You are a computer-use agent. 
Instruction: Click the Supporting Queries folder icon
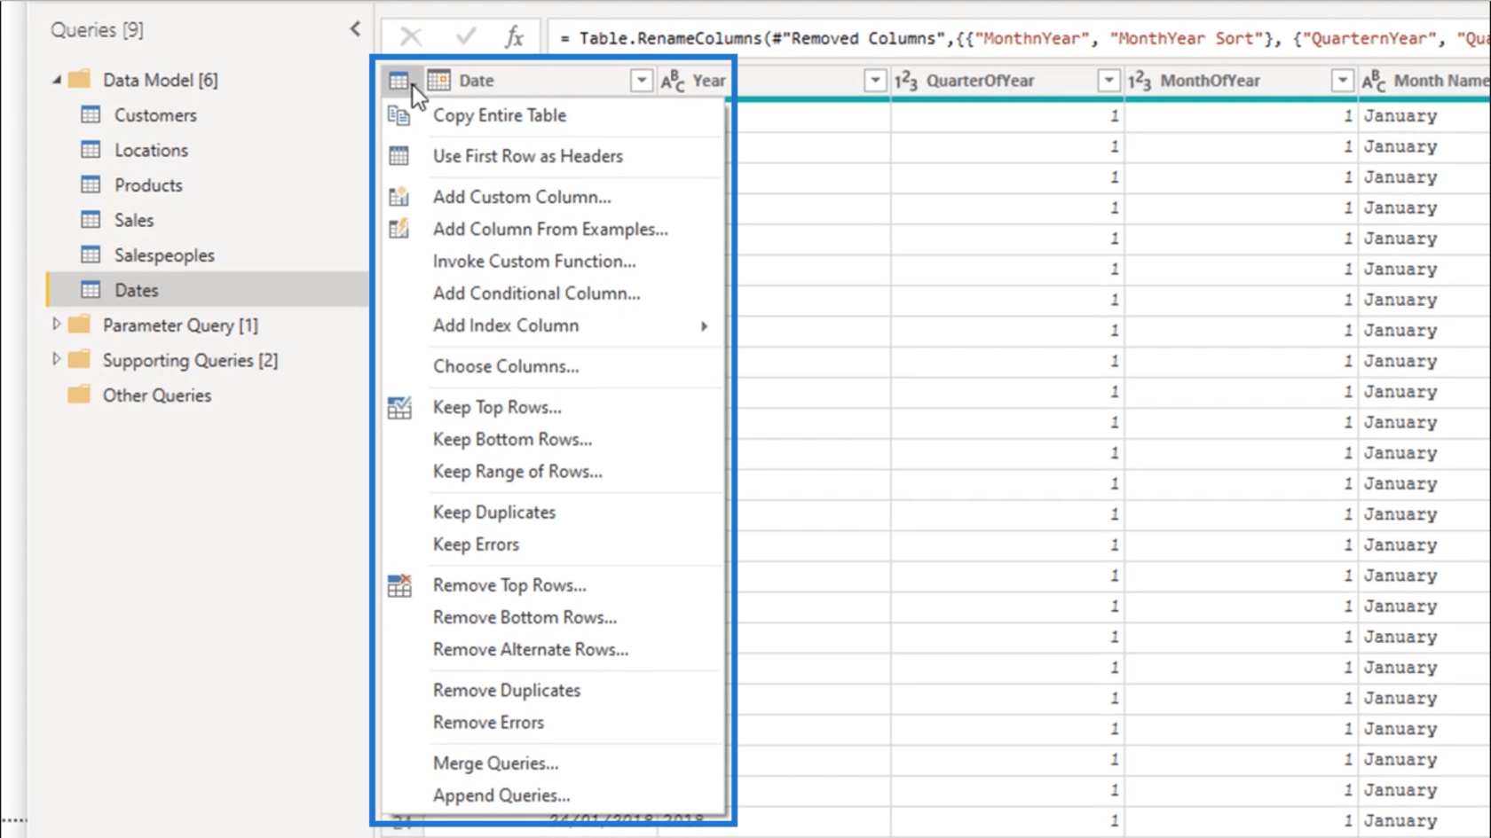[79, 359]
